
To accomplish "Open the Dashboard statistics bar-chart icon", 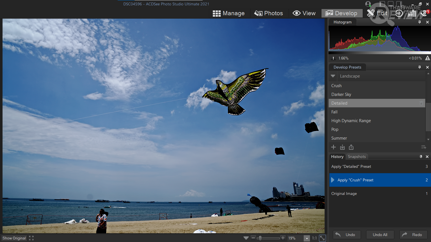I will coord(412,13).
